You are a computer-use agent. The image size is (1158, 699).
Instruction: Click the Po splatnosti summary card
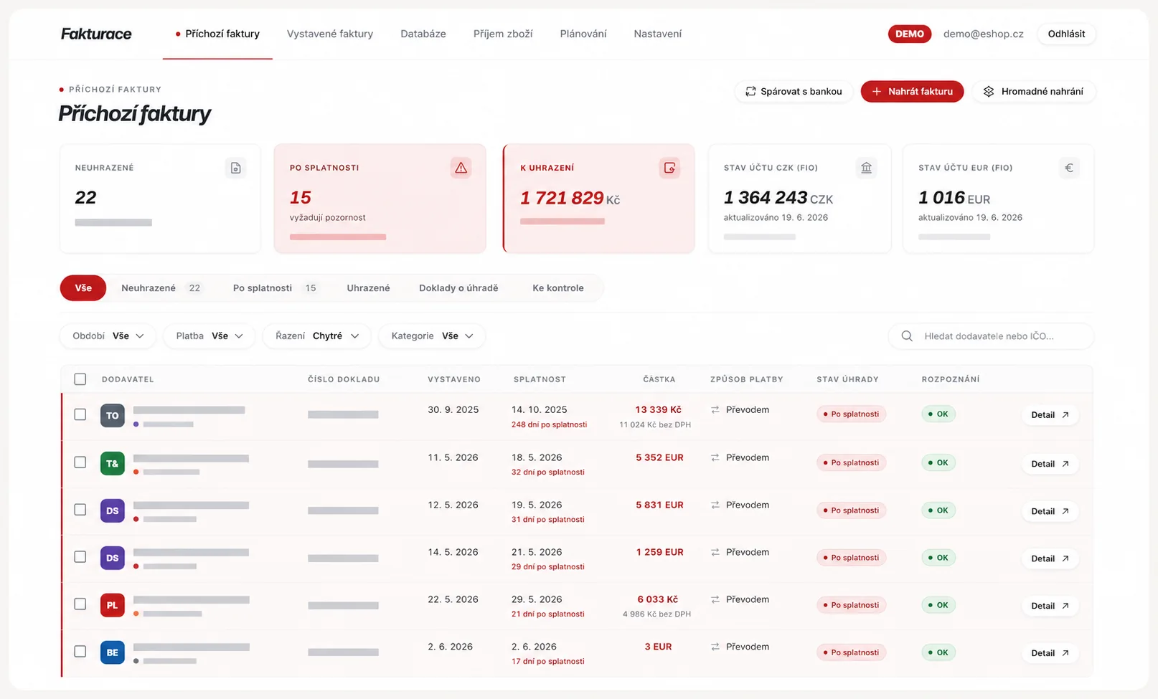click(x=380, y=199)
